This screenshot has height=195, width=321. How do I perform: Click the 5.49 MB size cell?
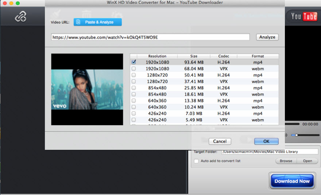[194, 120]
